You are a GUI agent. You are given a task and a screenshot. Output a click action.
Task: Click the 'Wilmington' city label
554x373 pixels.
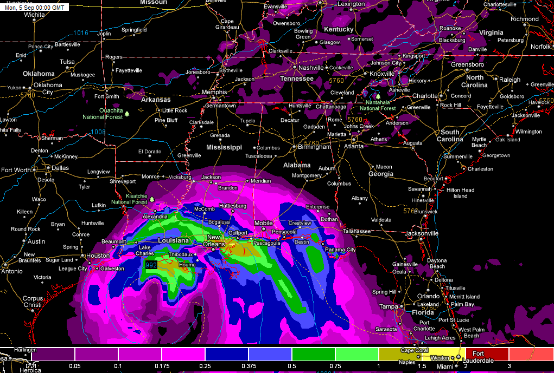pos(528,132)
